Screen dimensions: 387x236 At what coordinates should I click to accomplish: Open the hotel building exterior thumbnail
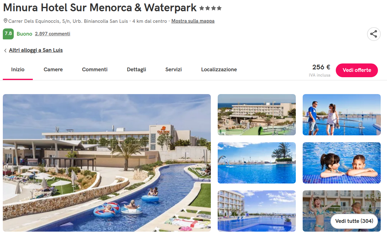coord(257,115)
